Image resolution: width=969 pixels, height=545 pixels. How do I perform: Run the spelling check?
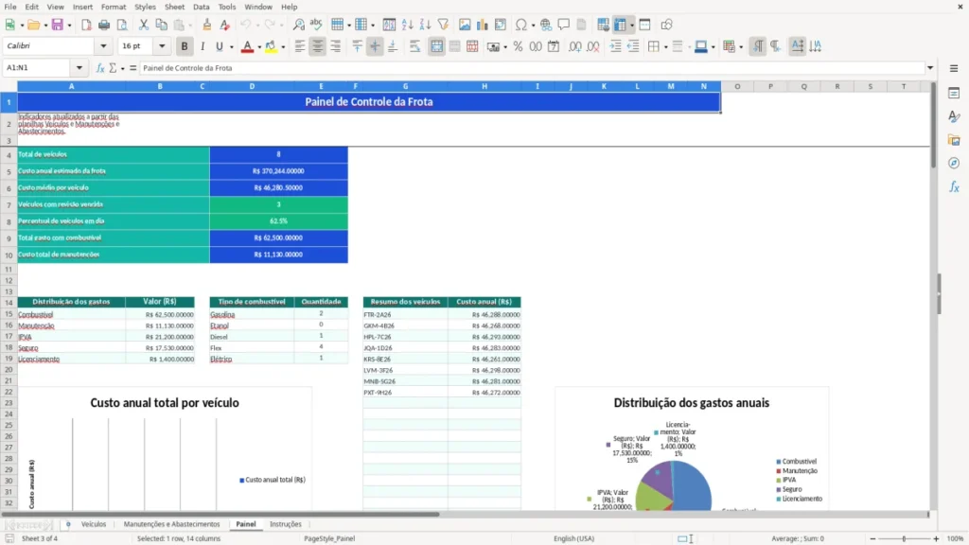(316, 25)
